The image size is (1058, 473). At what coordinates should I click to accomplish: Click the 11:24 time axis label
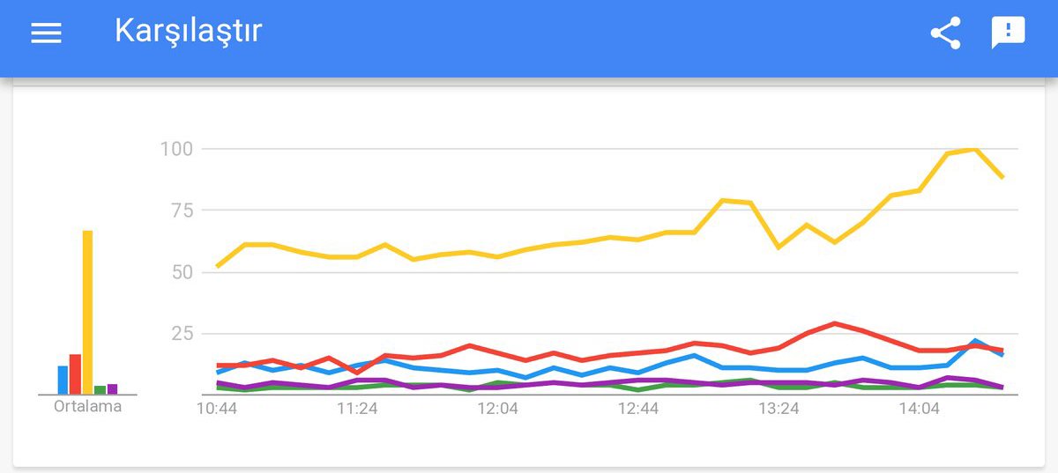[356, 409]
